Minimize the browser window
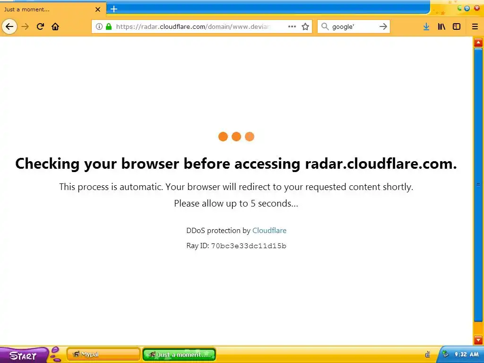This screenshot has width=484, height=363. click(x=459, y=9)
